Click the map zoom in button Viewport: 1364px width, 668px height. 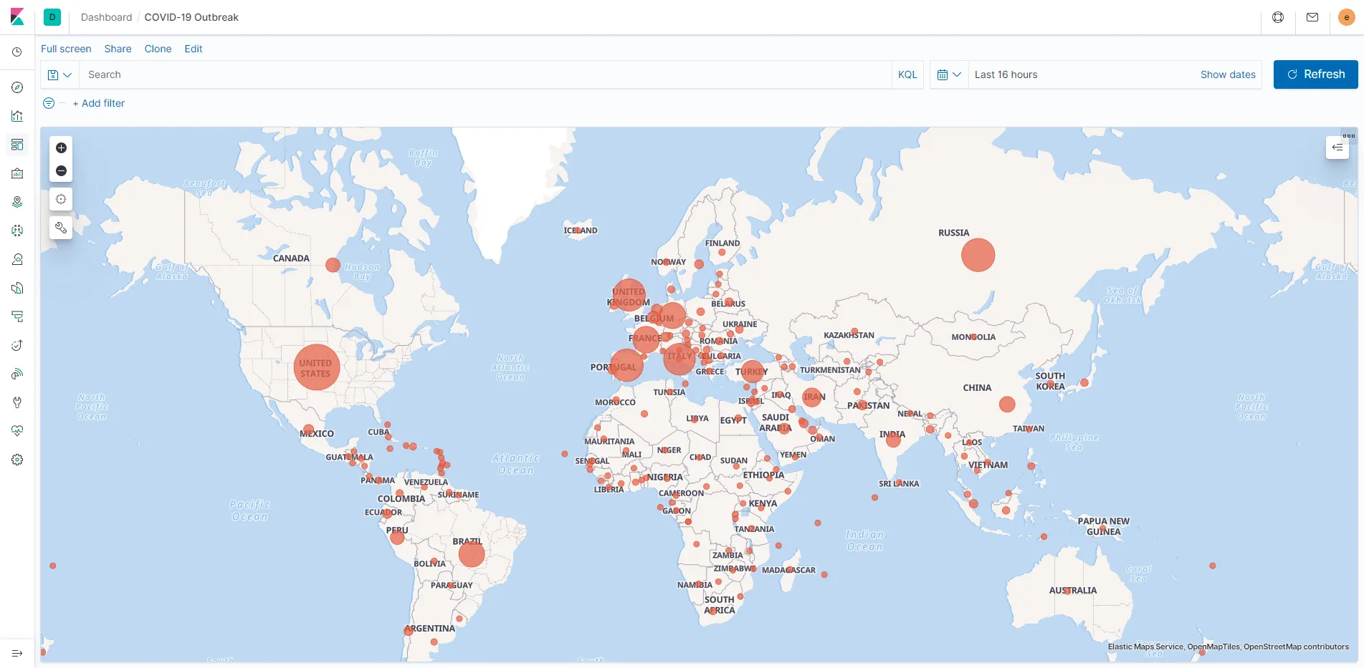point(61,148)
